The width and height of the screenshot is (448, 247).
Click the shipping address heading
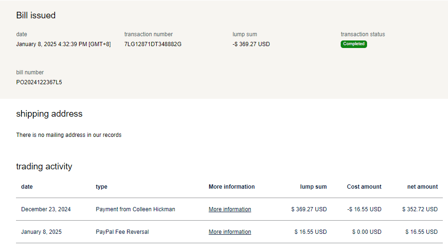(49, 114)
